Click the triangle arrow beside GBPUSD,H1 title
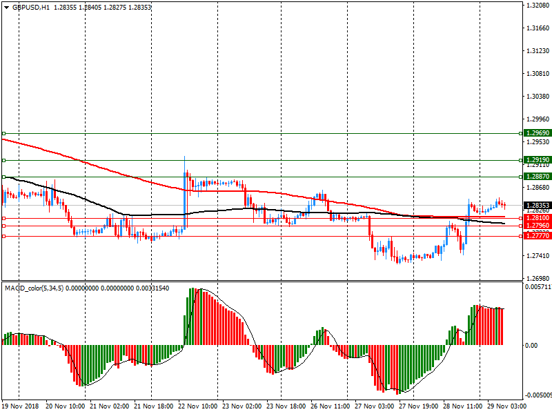 coord(6,7)
